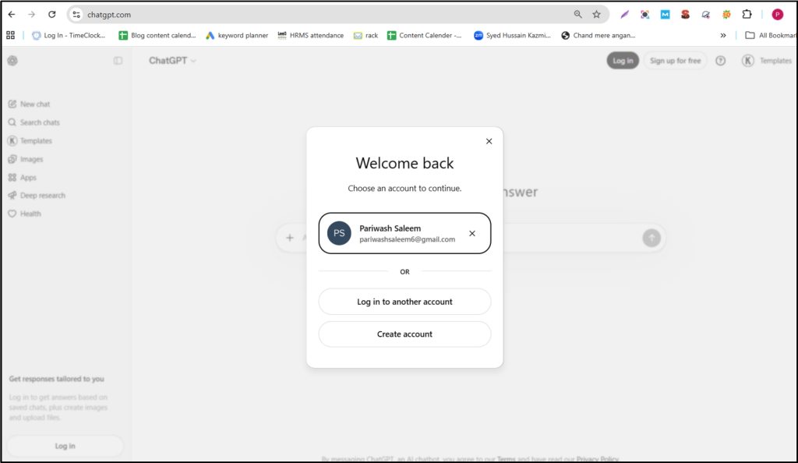The image size is (798, 463).
Task: Remove Pariwash Saleem account from list
Action: click(x=472, y=234)
